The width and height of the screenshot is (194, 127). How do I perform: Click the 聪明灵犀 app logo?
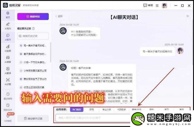pos(5,5)
